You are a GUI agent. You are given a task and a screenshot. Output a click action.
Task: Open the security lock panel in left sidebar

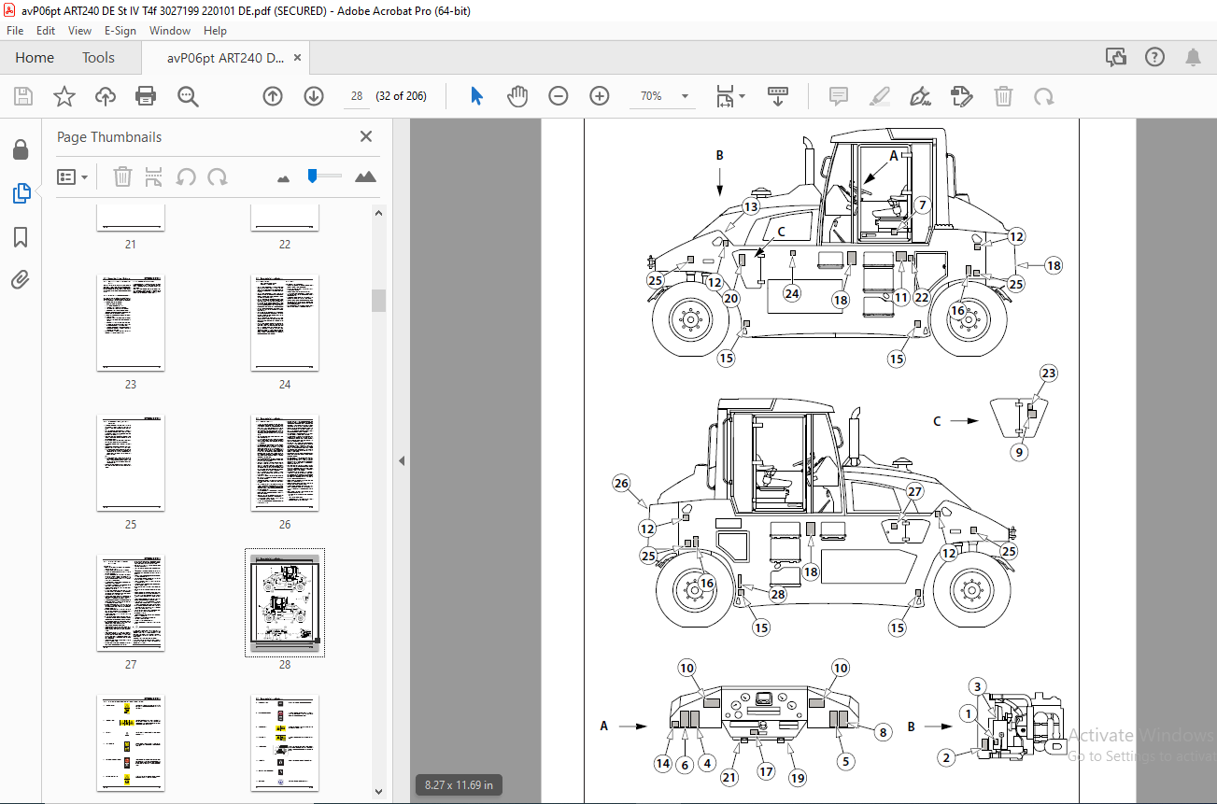point(21,149)
